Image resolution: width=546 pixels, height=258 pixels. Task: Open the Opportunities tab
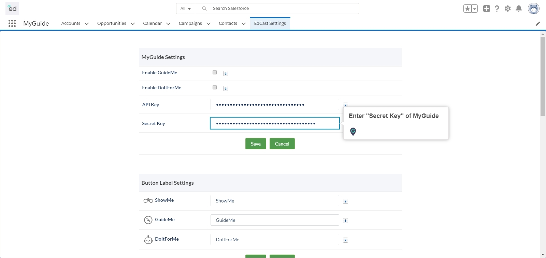112,24
